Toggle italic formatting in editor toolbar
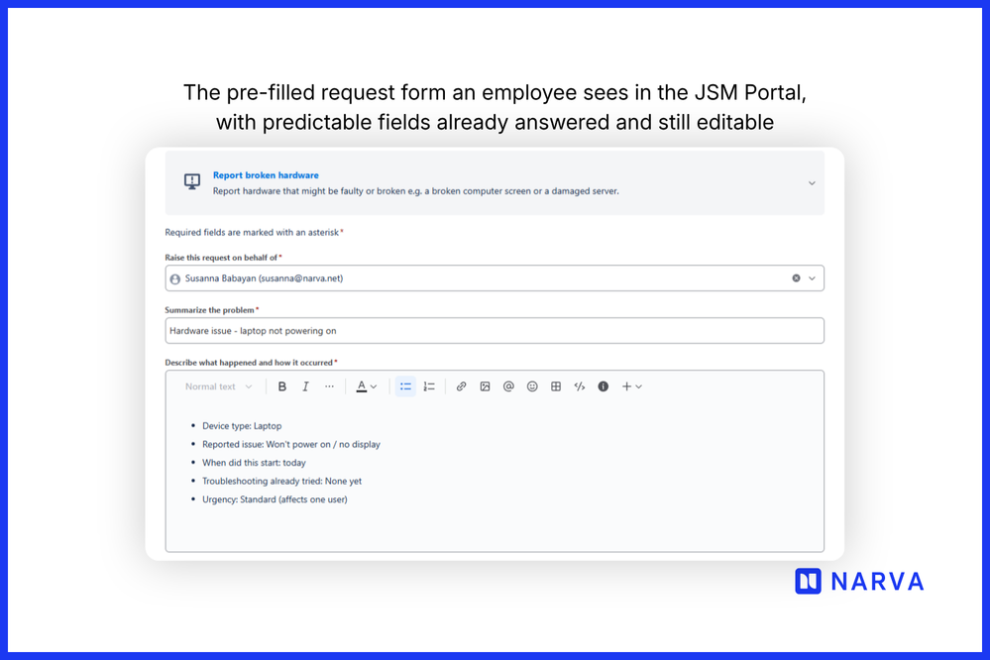 [x=305, y=386]
